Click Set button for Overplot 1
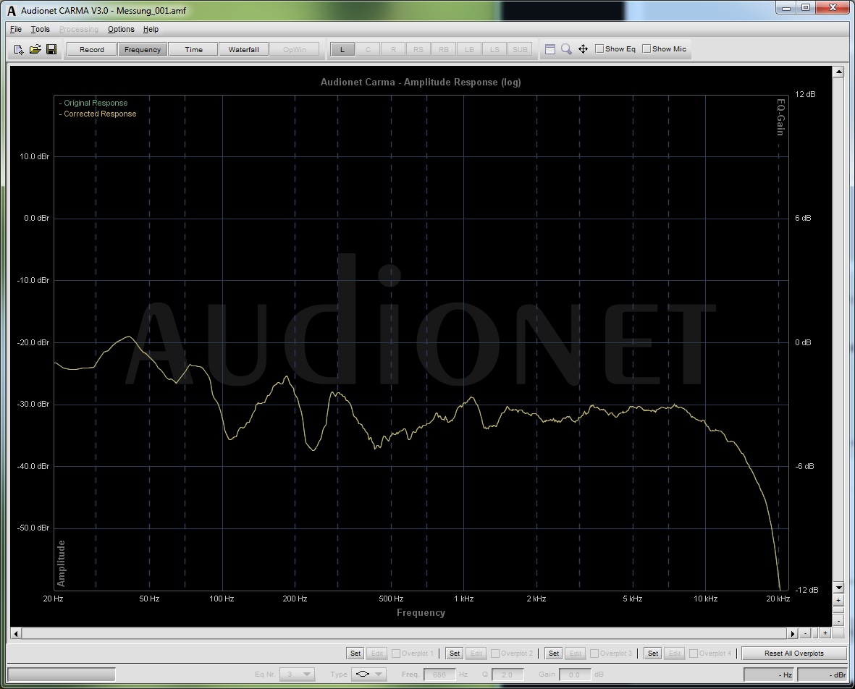The height and width of the screenshot is (689, 855). [x=355, y=653]
